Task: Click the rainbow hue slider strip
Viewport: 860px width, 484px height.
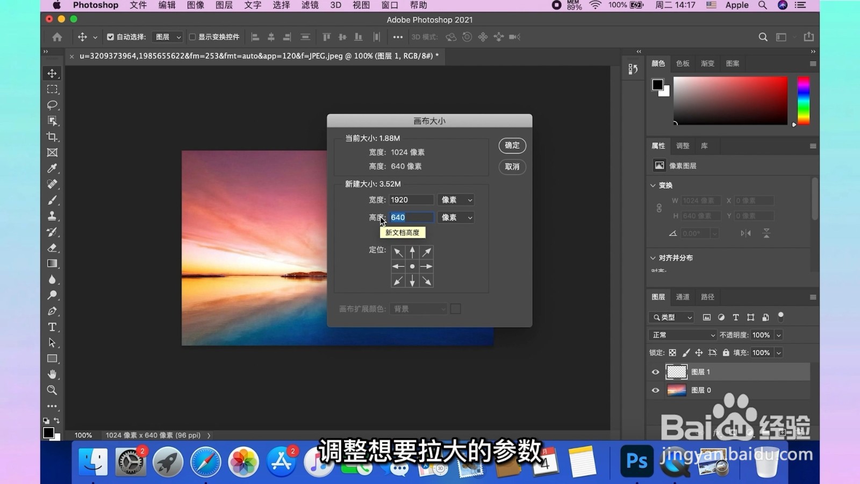Action: [x=804, y=101]
